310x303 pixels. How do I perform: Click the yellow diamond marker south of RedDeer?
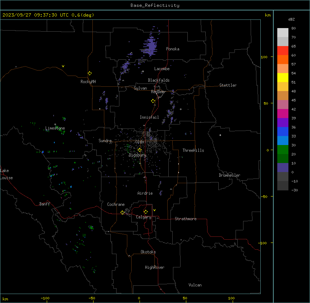[153, 101]
